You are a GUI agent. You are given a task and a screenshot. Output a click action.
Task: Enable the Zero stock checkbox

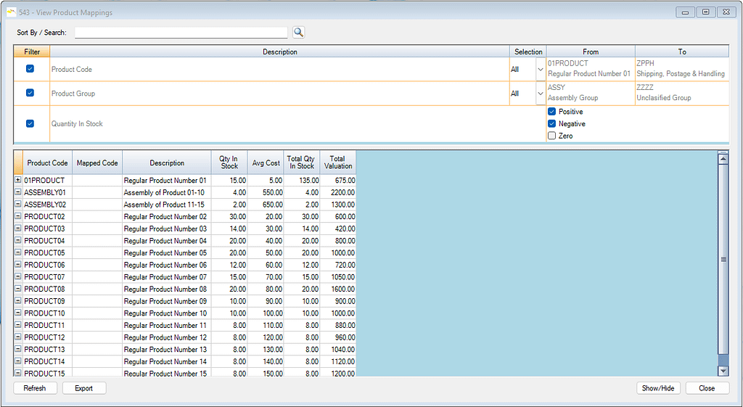[552, 136]
